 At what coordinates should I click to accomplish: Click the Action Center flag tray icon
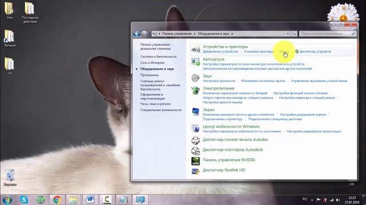[319, 200]
